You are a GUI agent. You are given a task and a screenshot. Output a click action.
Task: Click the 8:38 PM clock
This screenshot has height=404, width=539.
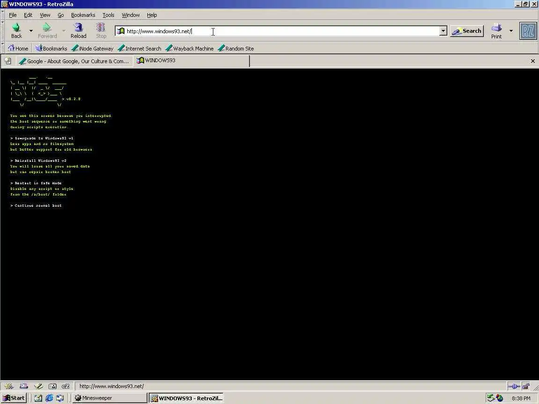(521, 398)
